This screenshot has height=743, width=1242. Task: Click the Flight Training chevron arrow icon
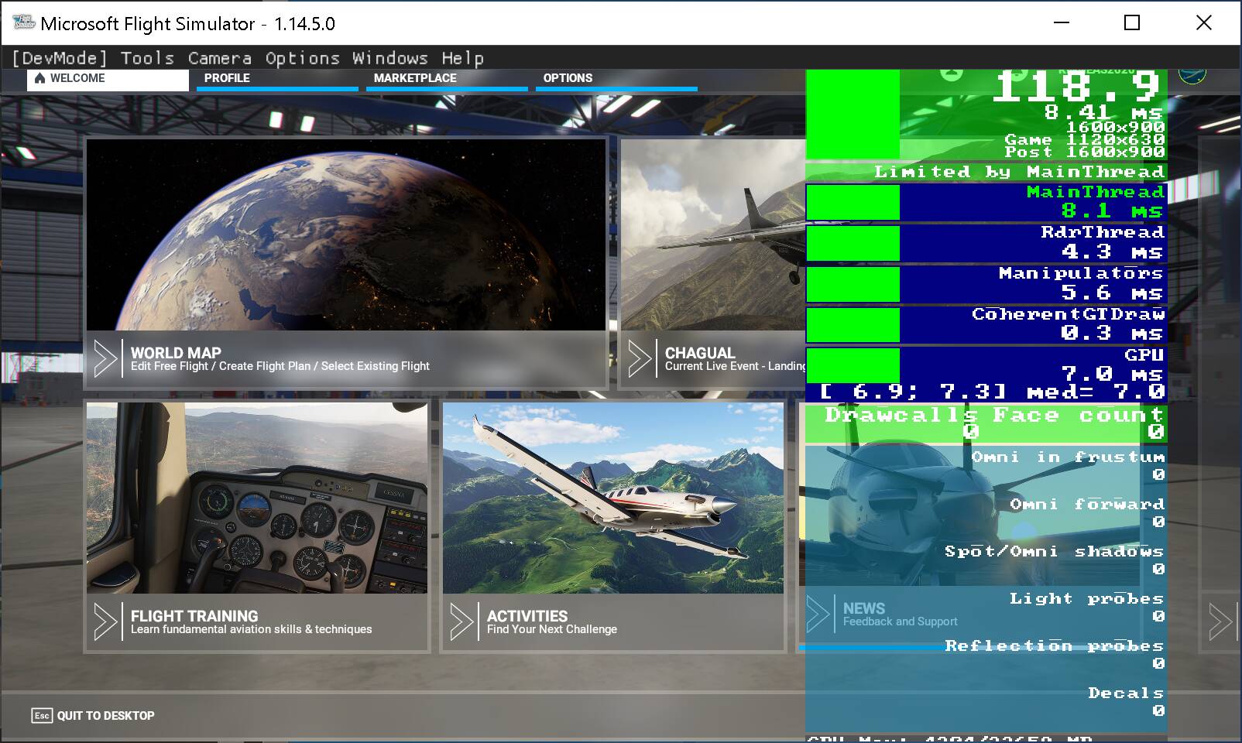pyautogui.click(x=105, y=621)
